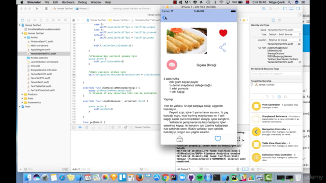Collapse the Yemek Tarifleri project root
326x183 pixels.
(20, 25)
